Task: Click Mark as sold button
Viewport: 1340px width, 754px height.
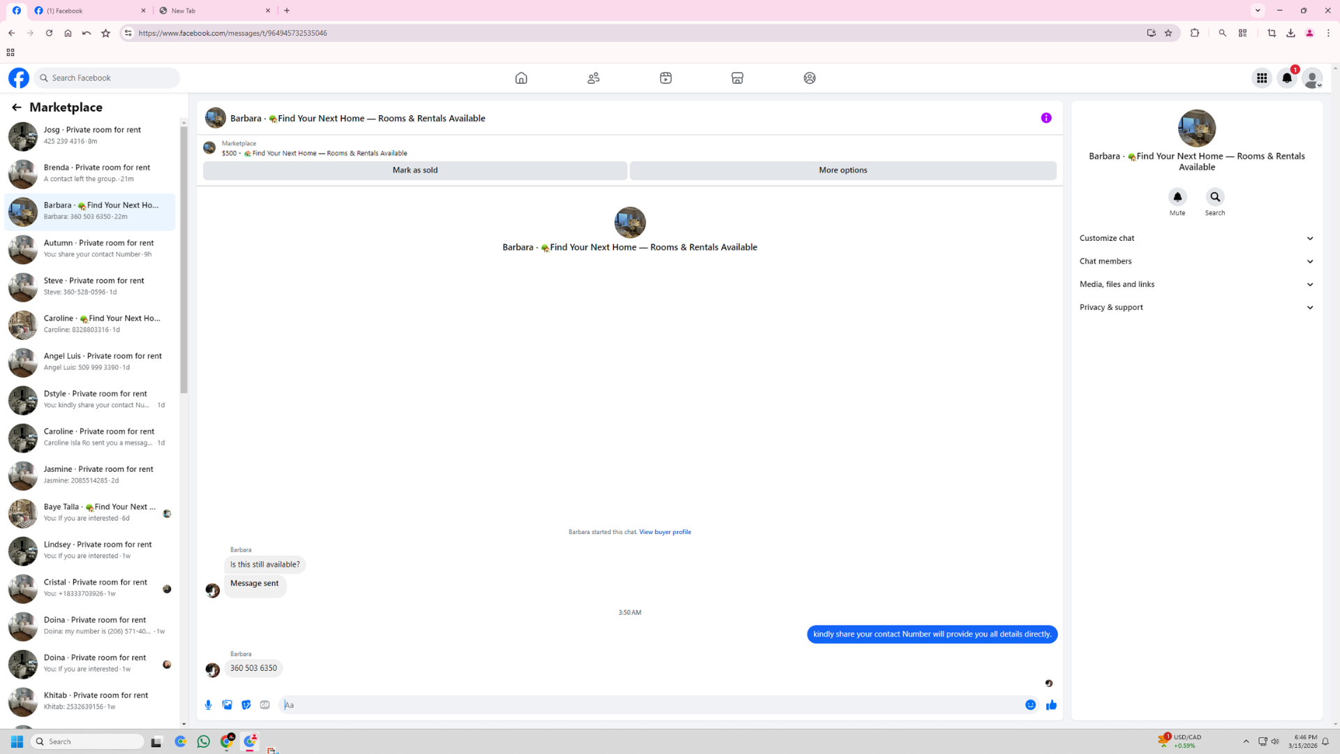Action: [415, 170]
